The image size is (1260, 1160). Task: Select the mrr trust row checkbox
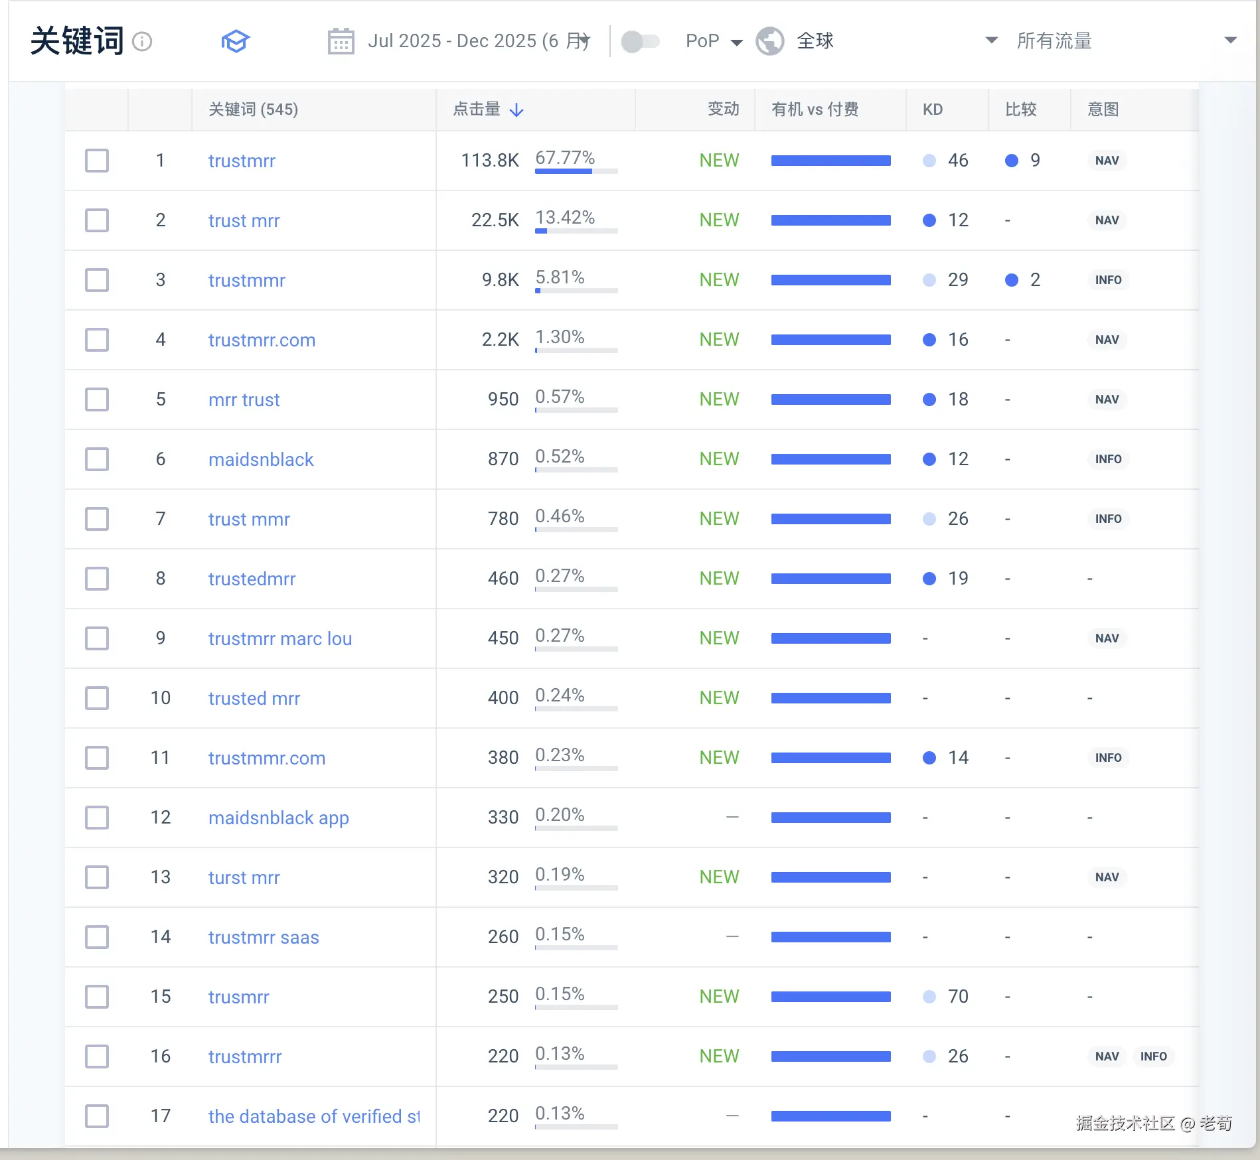(x=97, y=399)
